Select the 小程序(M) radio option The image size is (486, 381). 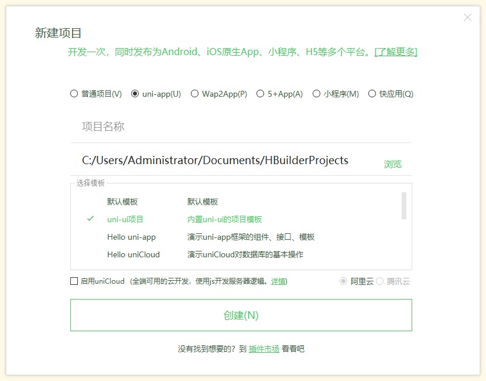336,94
